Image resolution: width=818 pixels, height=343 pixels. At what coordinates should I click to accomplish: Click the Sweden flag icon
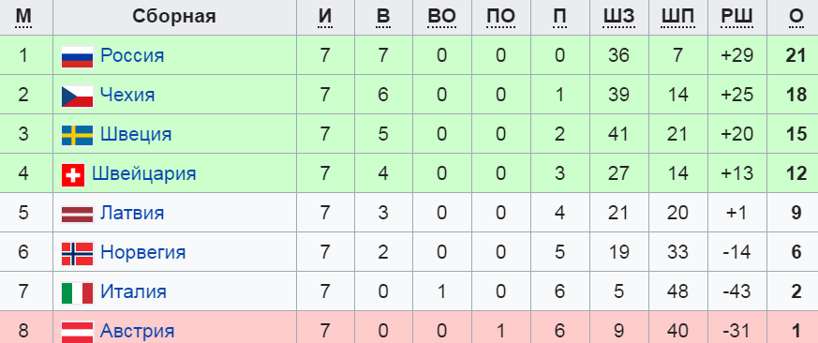coord(77,135)
